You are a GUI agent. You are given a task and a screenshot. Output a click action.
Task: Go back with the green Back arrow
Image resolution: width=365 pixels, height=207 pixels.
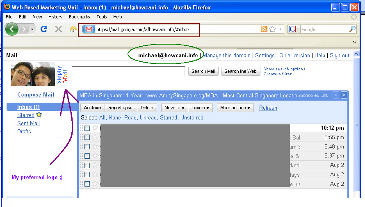coord(11,29)
